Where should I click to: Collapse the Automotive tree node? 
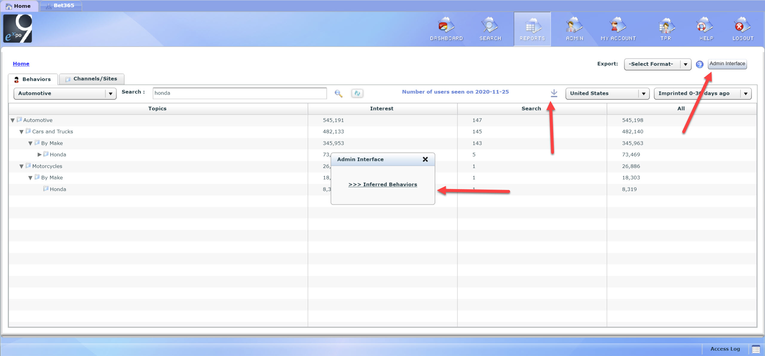click(x=13, y=120)
